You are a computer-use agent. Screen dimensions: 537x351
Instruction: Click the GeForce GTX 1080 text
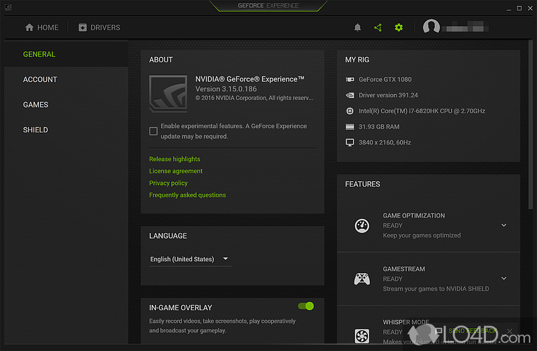[385, 79]
